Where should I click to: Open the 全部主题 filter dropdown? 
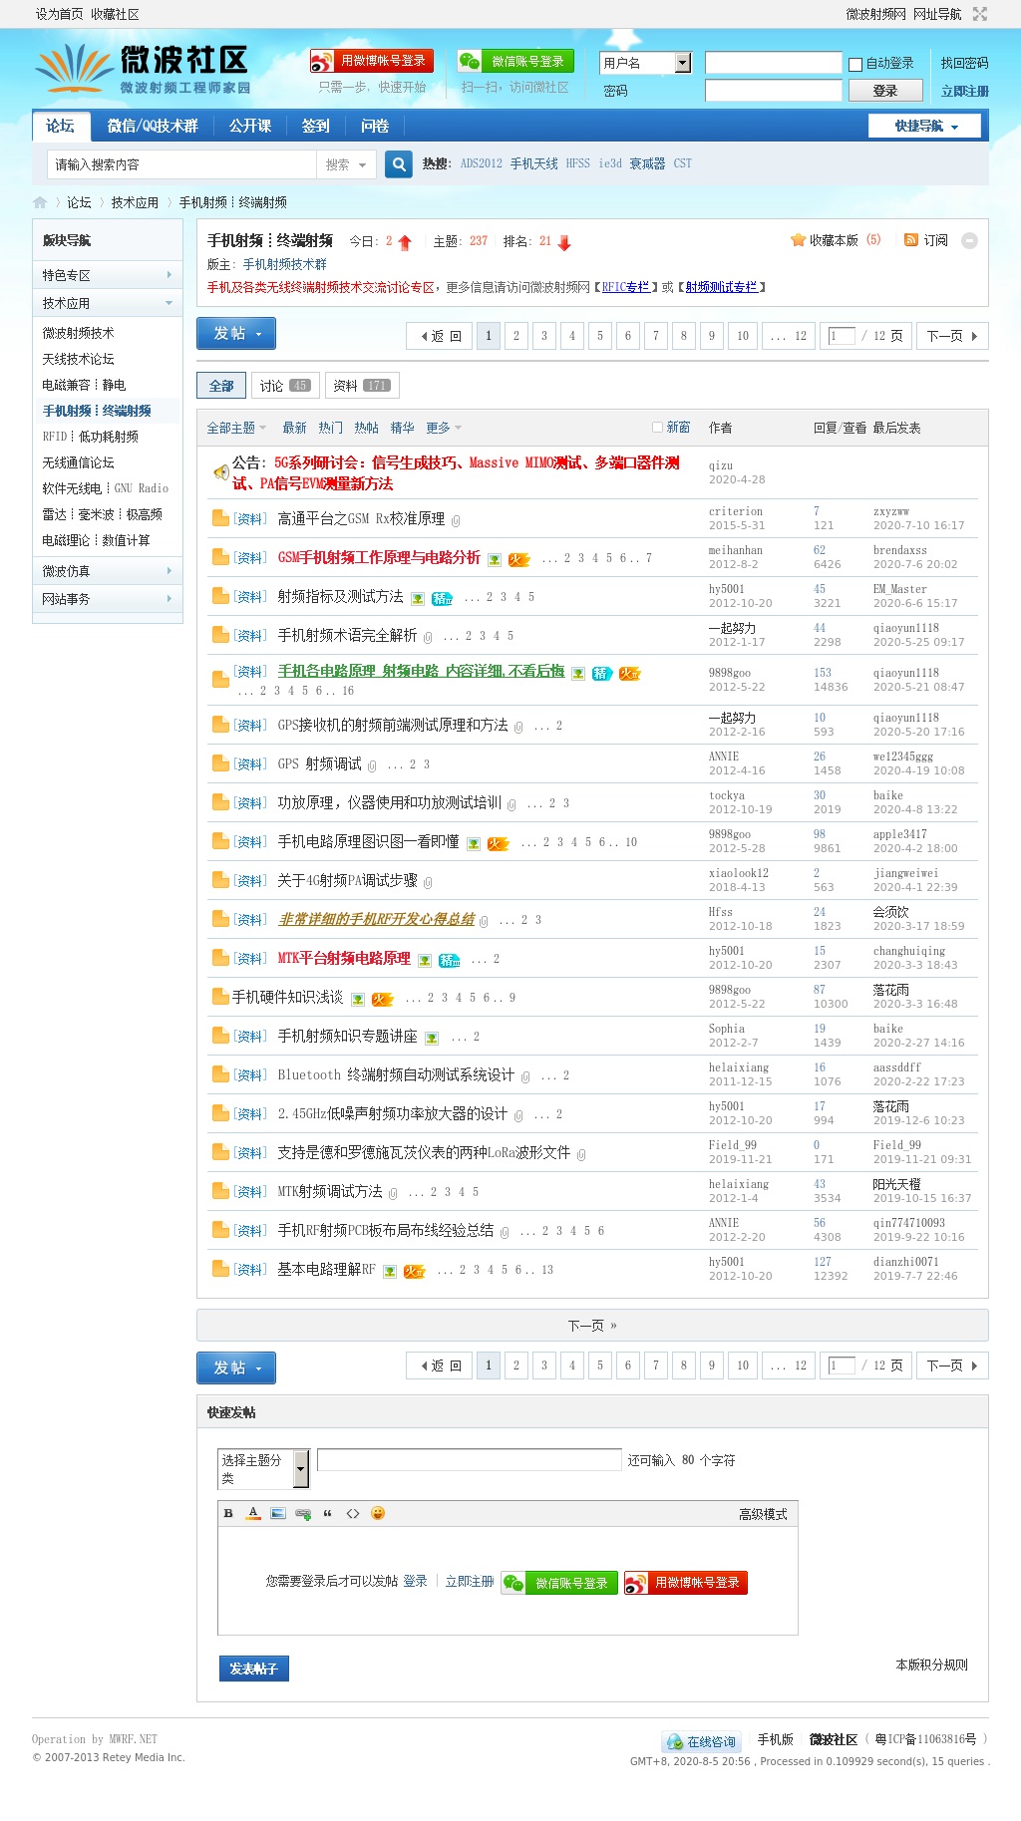coord(236,428)
